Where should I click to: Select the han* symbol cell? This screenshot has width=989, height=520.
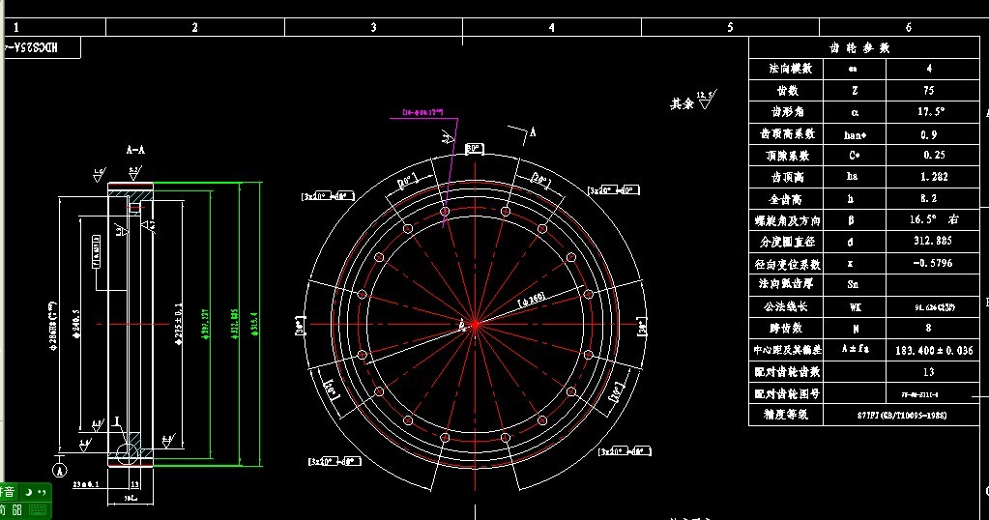pos(855,135)
